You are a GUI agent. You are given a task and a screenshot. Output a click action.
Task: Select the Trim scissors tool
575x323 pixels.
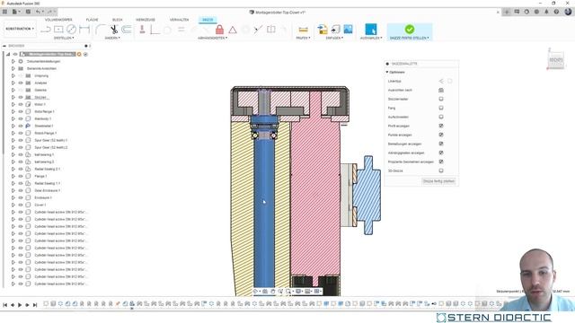[x=114, y=30]
